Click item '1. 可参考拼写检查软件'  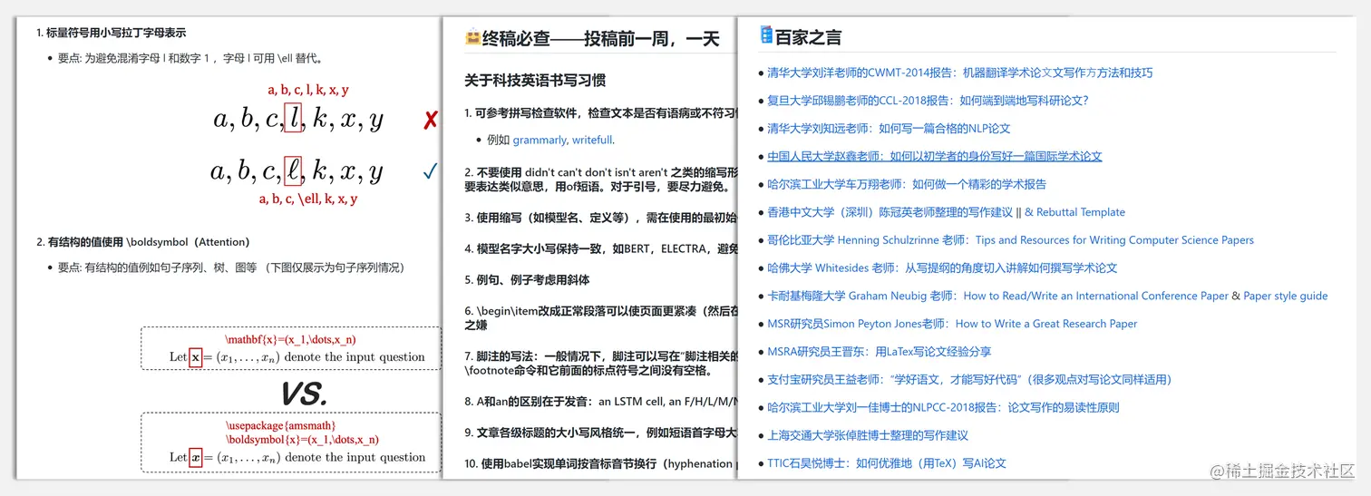600,113
